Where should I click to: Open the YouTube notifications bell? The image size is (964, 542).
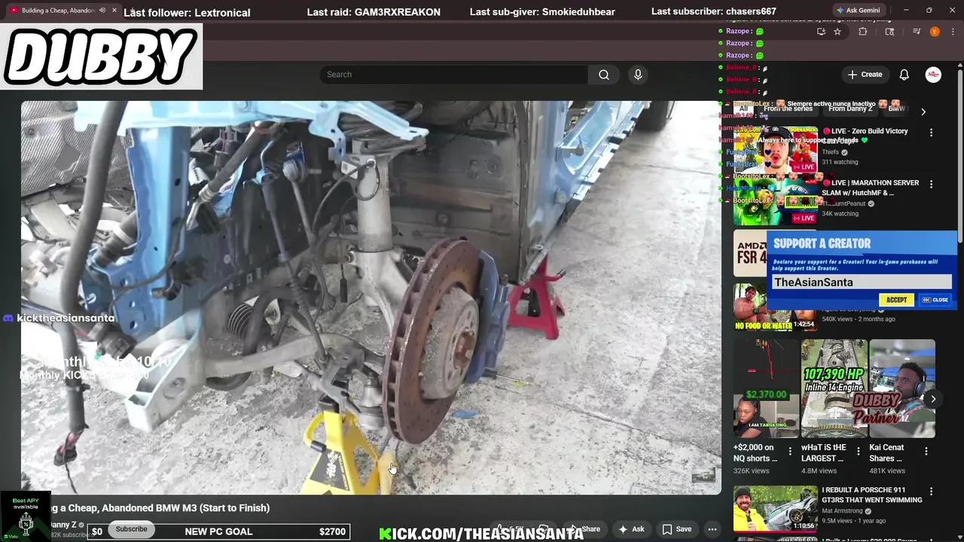pyautogui.click(x=905, y=75)
